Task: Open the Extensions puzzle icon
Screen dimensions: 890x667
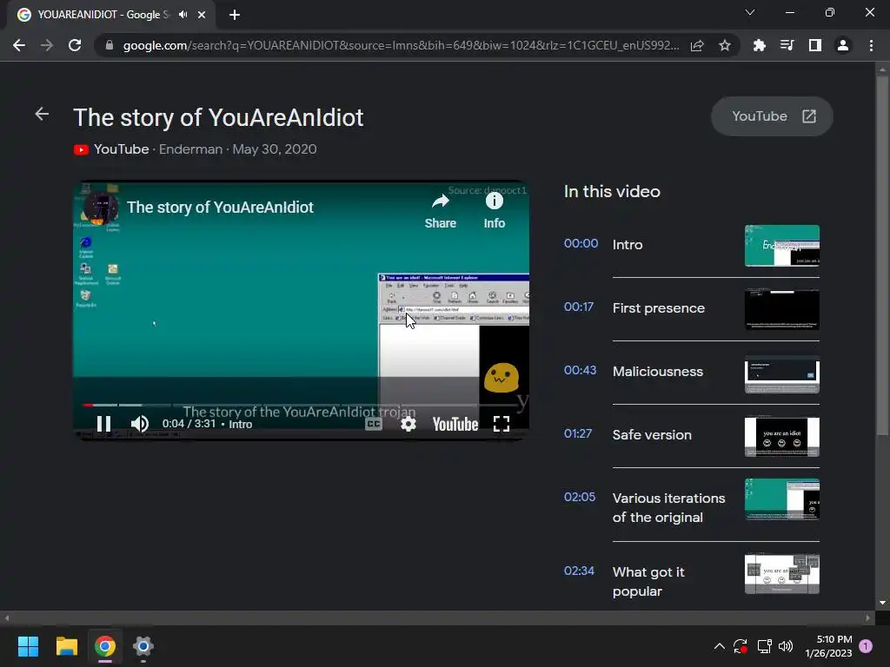Action: [759, 45]
